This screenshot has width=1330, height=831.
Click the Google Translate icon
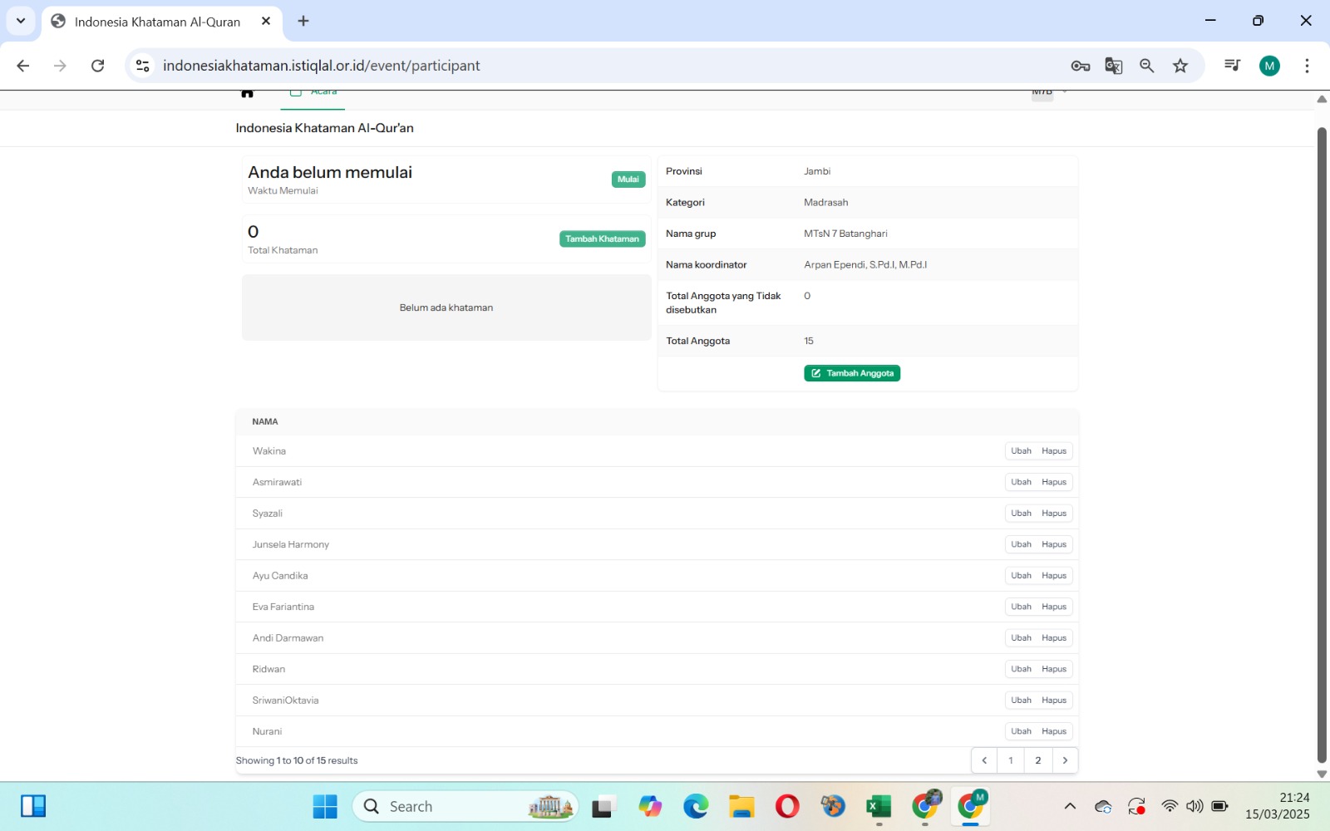(1114, 66)
